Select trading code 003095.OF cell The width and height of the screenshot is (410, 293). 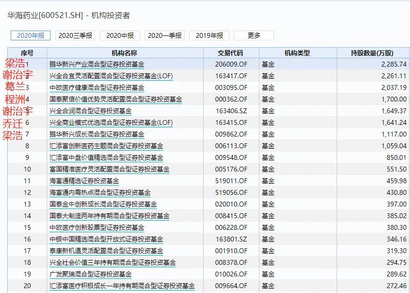231,87
